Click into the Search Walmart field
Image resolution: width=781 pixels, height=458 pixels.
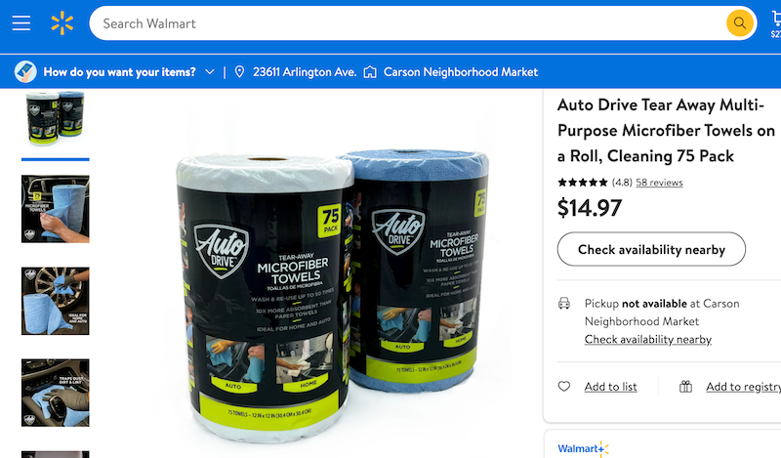click(407, 23)
